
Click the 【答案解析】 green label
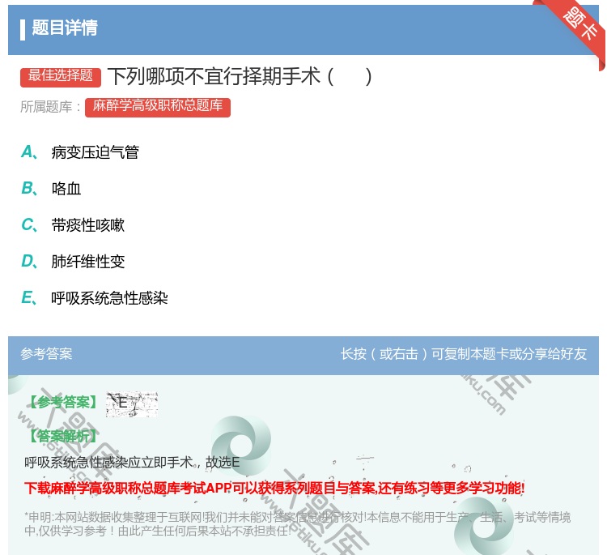point(63,436)
